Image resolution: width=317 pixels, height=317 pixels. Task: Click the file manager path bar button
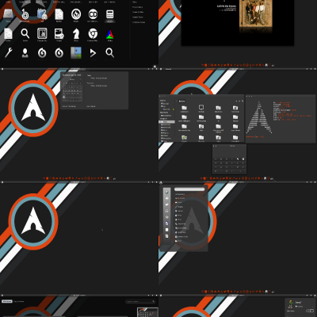(x=181, y=101)
